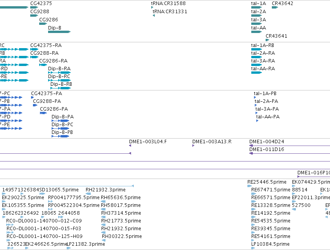Select the Dip-B gene bar

click(59, 32)
